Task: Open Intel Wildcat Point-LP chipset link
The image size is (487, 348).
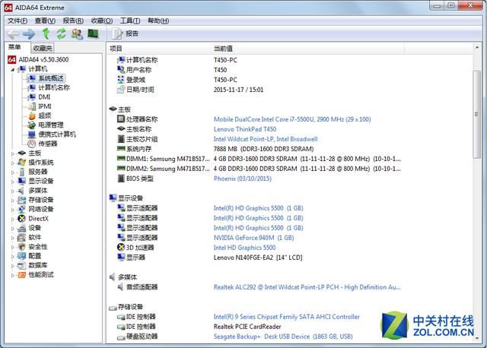Action: 266,139
